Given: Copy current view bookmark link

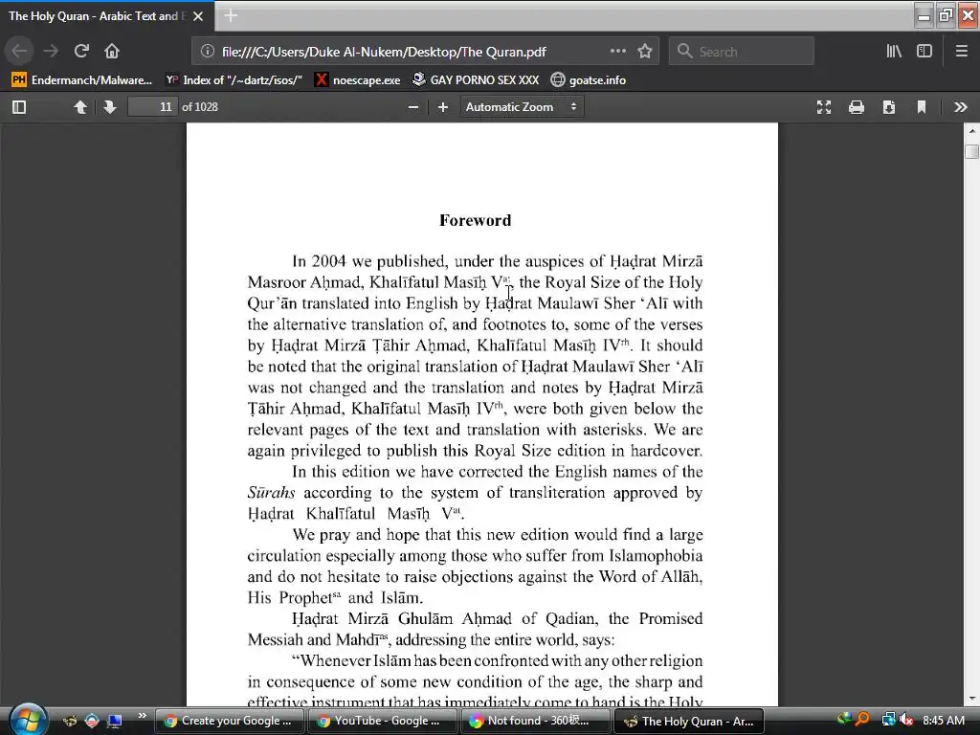Looking at the screenshot, I should (922, 107).
